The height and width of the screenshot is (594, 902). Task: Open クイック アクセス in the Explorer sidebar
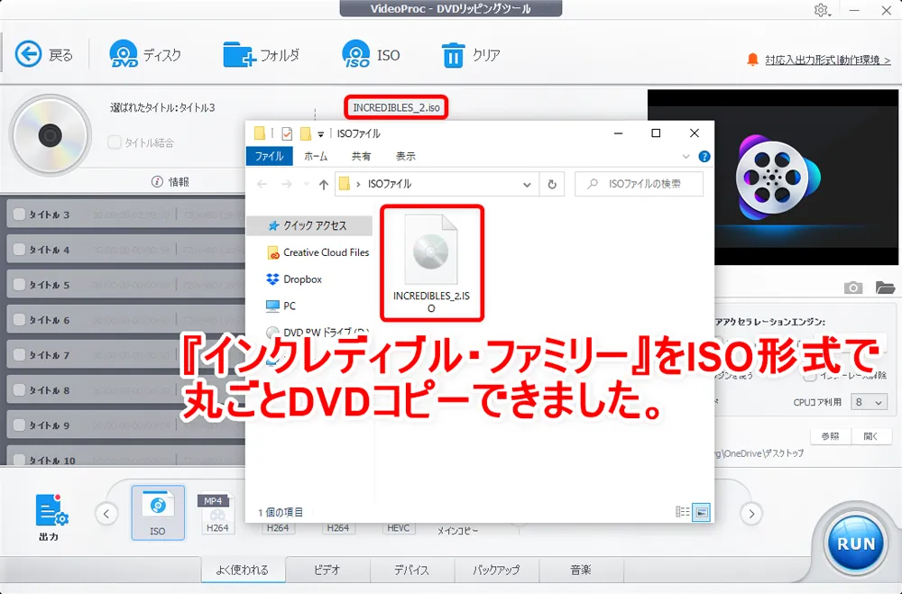(309, 225)
